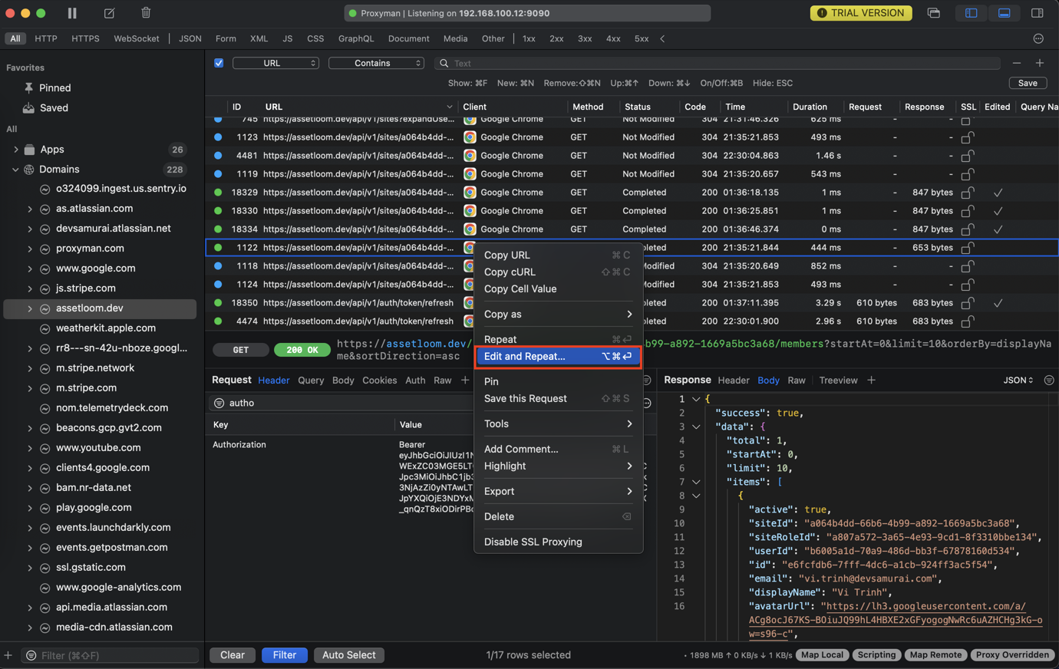1059x669 pixels.
Task: Focus the sidebar Filter field
Action: [x=110, y=655]
